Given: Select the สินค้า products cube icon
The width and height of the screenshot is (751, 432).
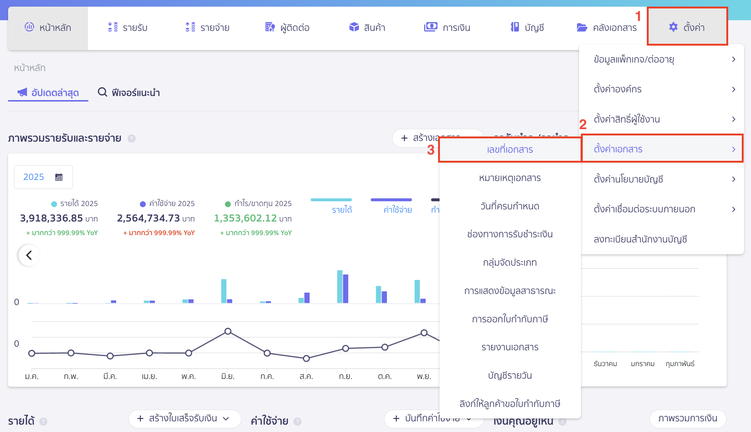Looking at the screenshot, I should 354,27.
